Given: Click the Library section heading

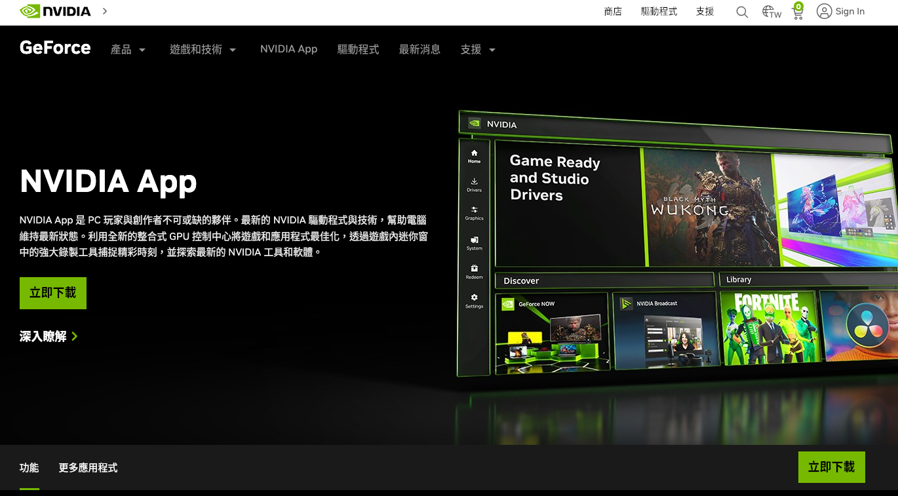Looking at the screenshot, I should coord(739,280).
